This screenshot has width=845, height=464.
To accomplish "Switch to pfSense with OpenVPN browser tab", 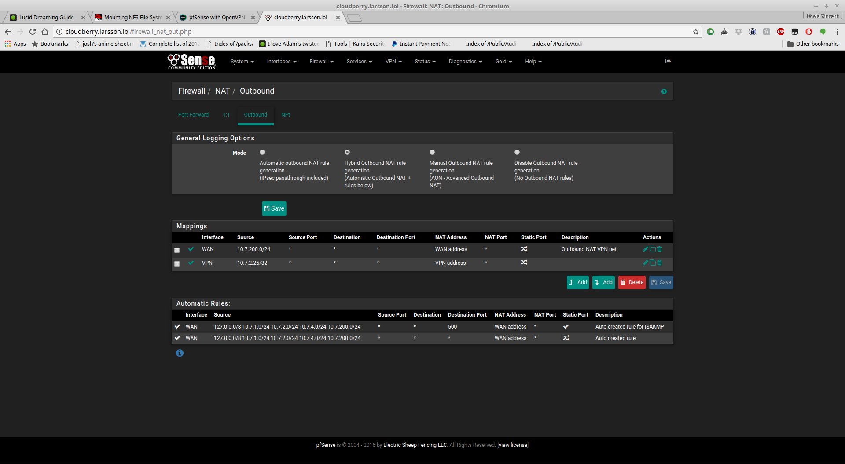I will (217, 18).
